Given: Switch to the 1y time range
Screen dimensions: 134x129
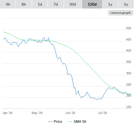Looking at the screenshot, I should point(110,4).
